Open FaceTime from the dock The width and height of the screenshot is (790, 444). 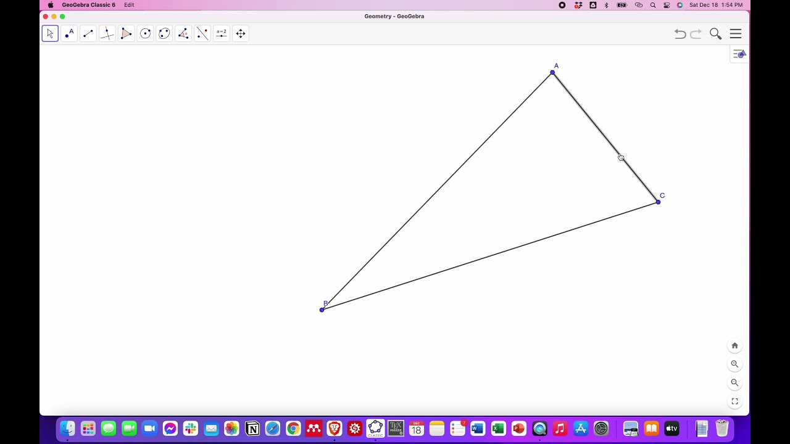click(x=129, y=428)
